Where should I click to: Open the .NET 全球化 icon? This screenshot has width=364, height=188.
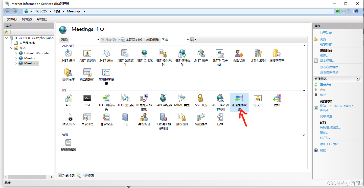[144, 56]
